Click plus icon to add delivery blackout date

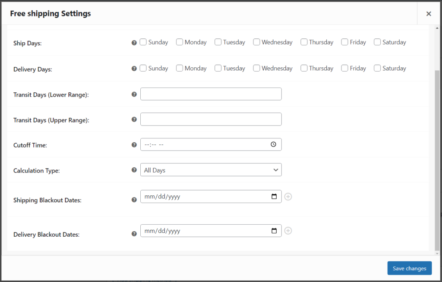288,231
